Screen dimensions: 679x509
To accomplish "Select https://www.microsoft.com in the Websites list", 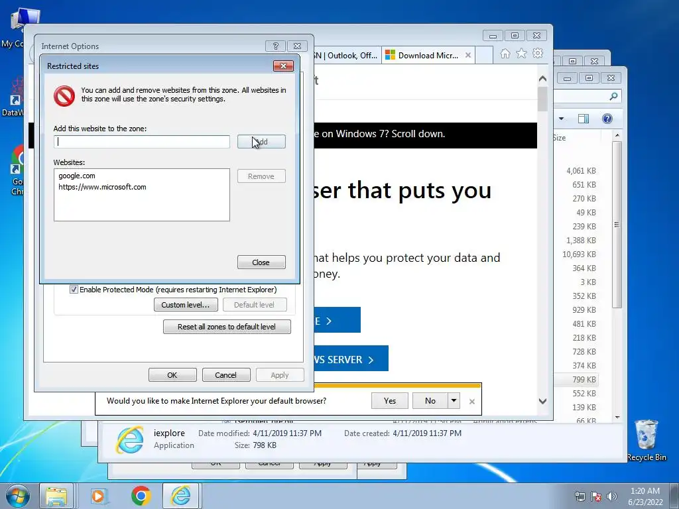I will (102, 187).
